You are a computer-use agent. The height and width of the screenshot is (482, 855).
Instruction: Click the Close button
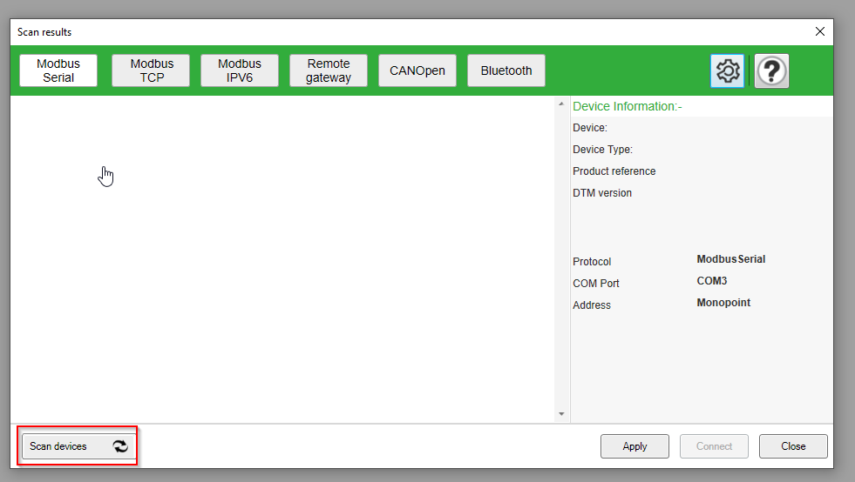click(x=793, y=446)
